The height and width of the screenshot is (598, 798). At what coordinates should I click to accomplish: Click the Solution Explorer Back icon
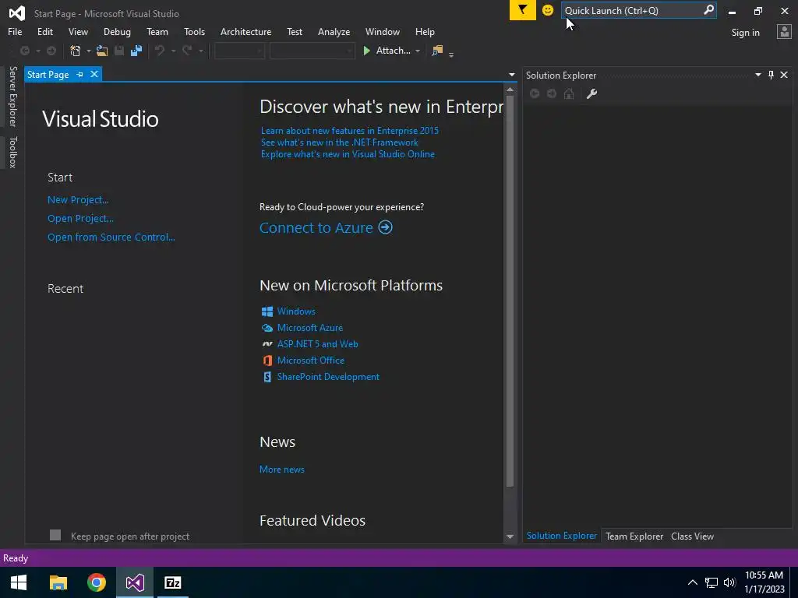pyautogui.click(x=535, y=93)
